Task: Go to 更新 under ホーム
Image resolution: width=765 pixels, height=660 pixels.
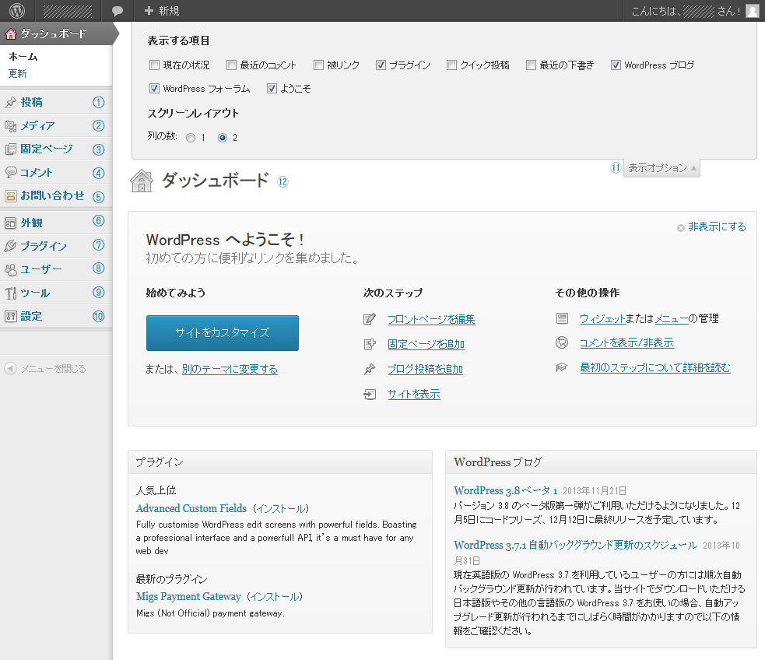Action: 18,74
